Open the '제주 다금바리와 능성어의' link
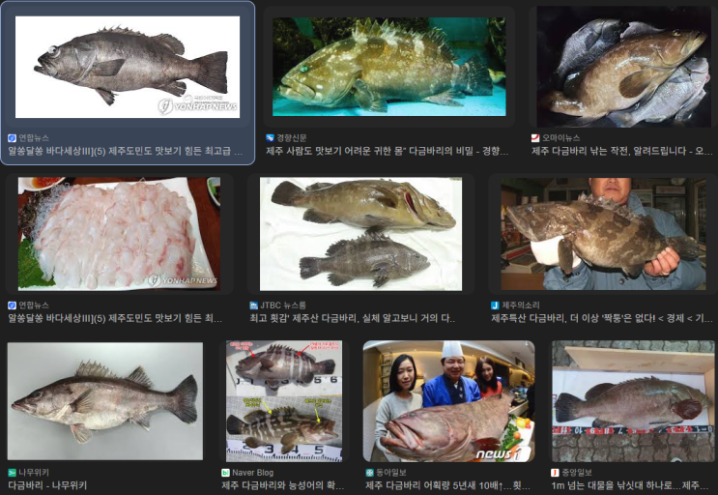 point(282,485)
